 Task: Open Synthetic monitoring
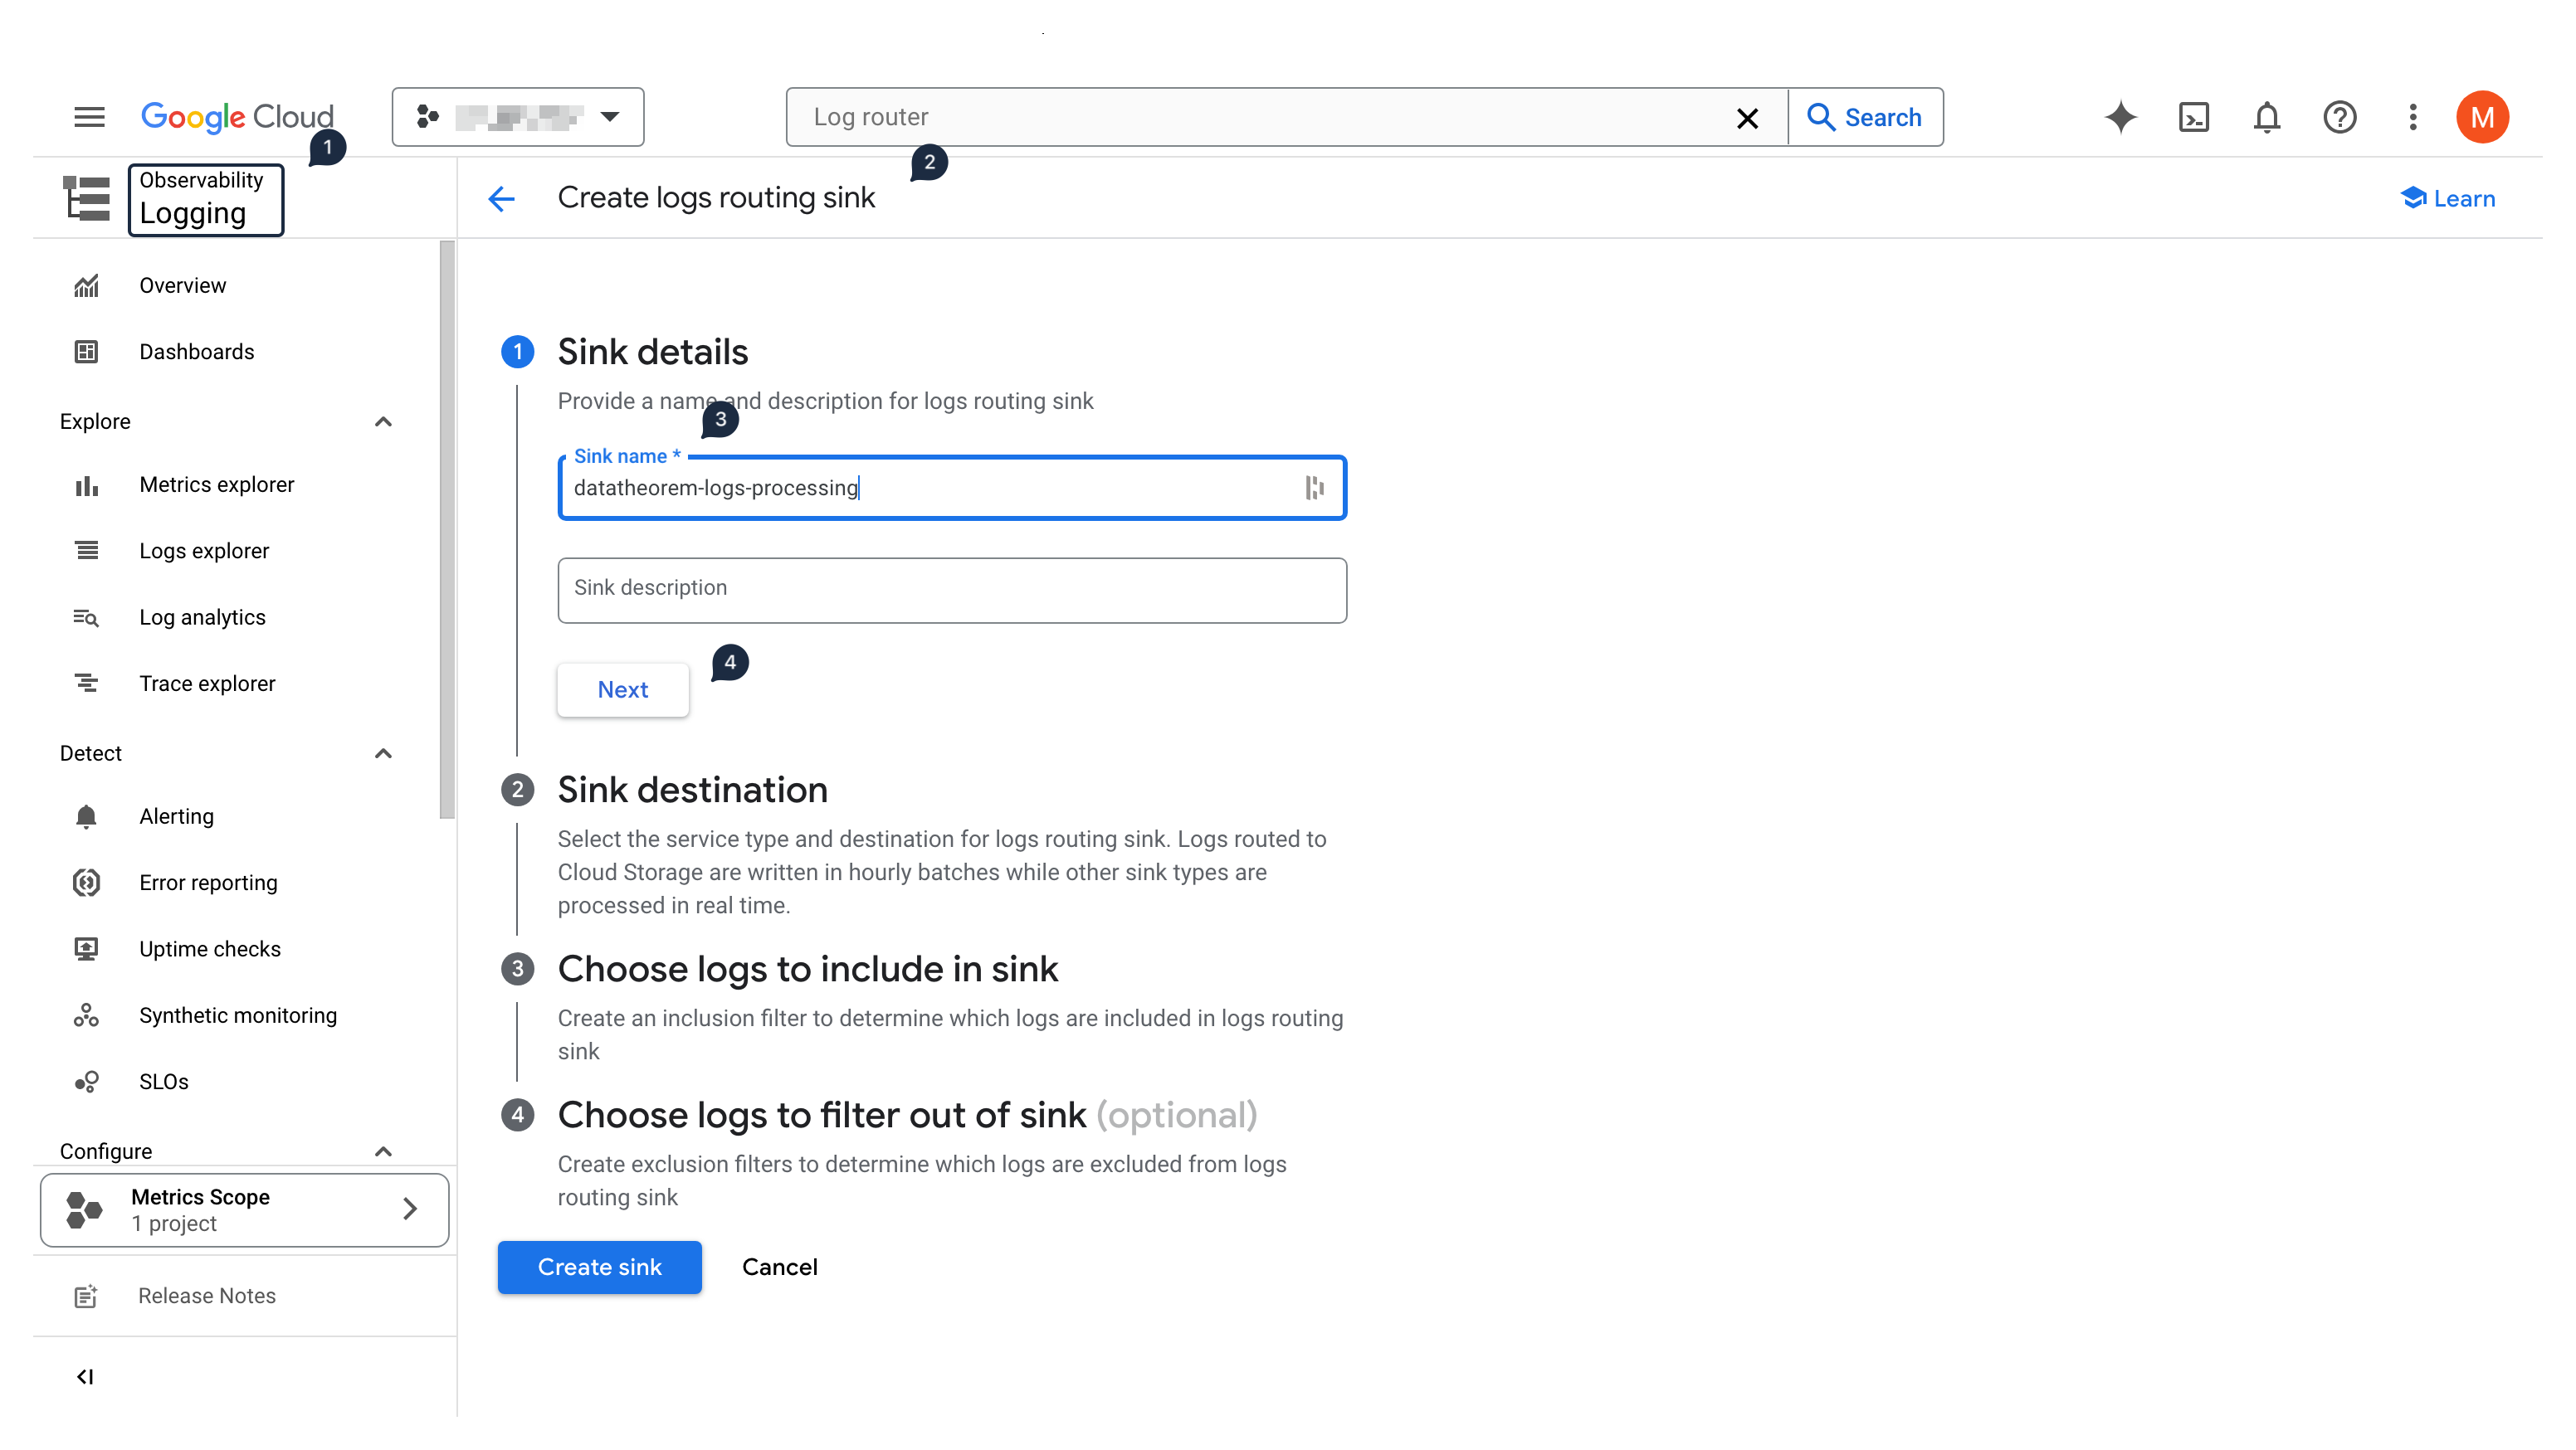coord(238,1015)
